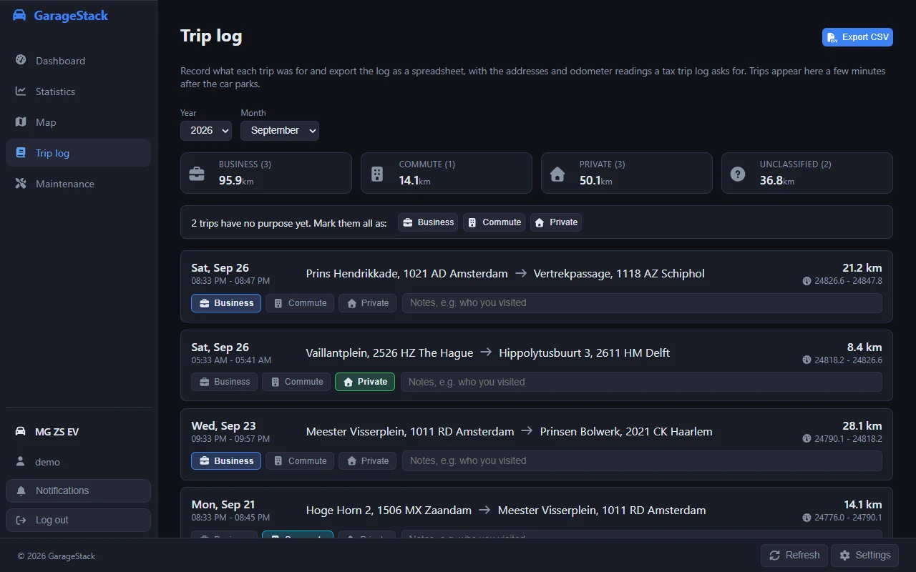Select the MG ZS EV vehicle entry
The height and width of the screenshot is (572, 916).
pyautogui.click(x=78, y=432)
